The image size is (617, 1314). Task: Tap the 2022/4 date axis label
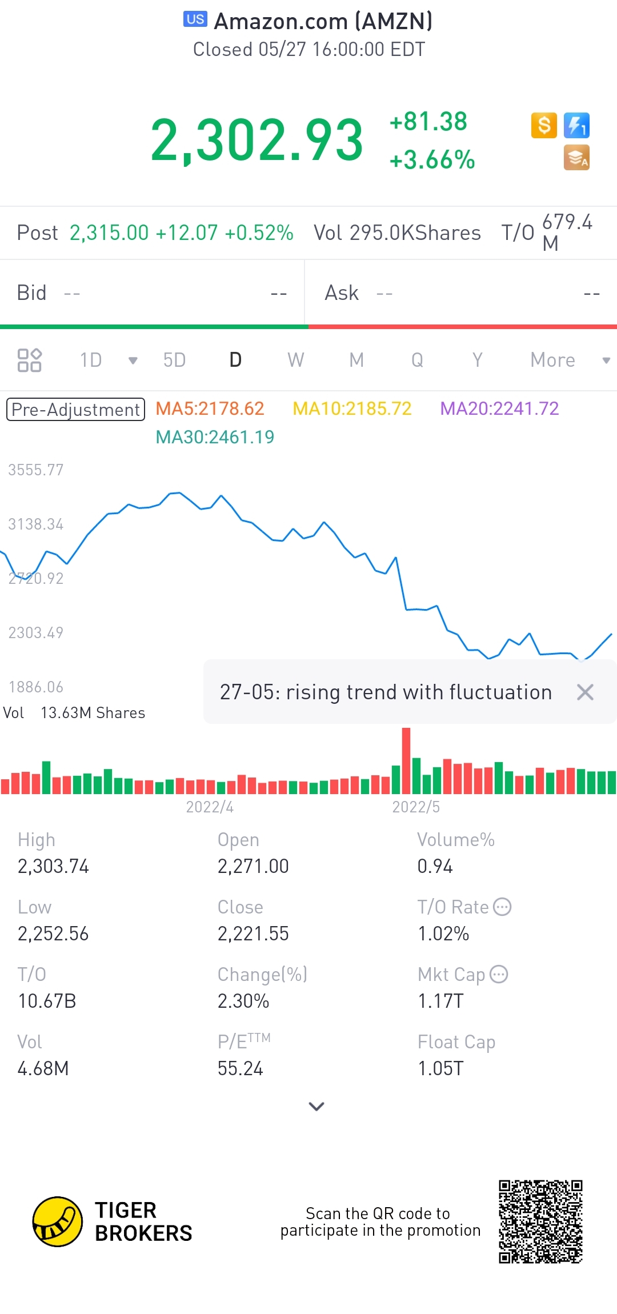pyautogui.click(x=210, y=807)
